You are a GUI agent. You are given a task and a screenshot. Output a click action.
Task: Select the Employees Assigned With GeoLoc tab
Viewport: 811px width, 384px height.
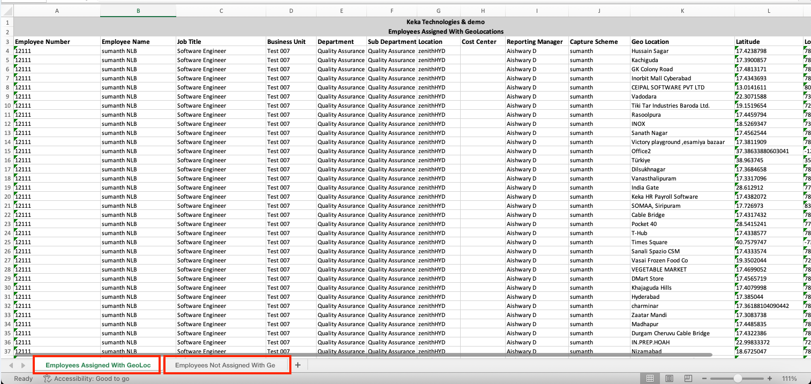[96, 365]
